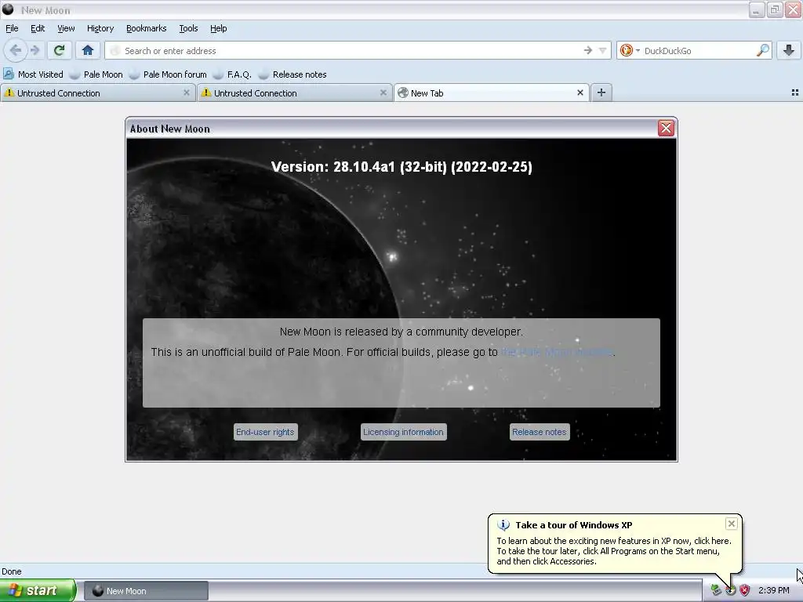This screenshot has width=803, height=602.
Task: Click the Forward navigation arrow
Action: 35,50
